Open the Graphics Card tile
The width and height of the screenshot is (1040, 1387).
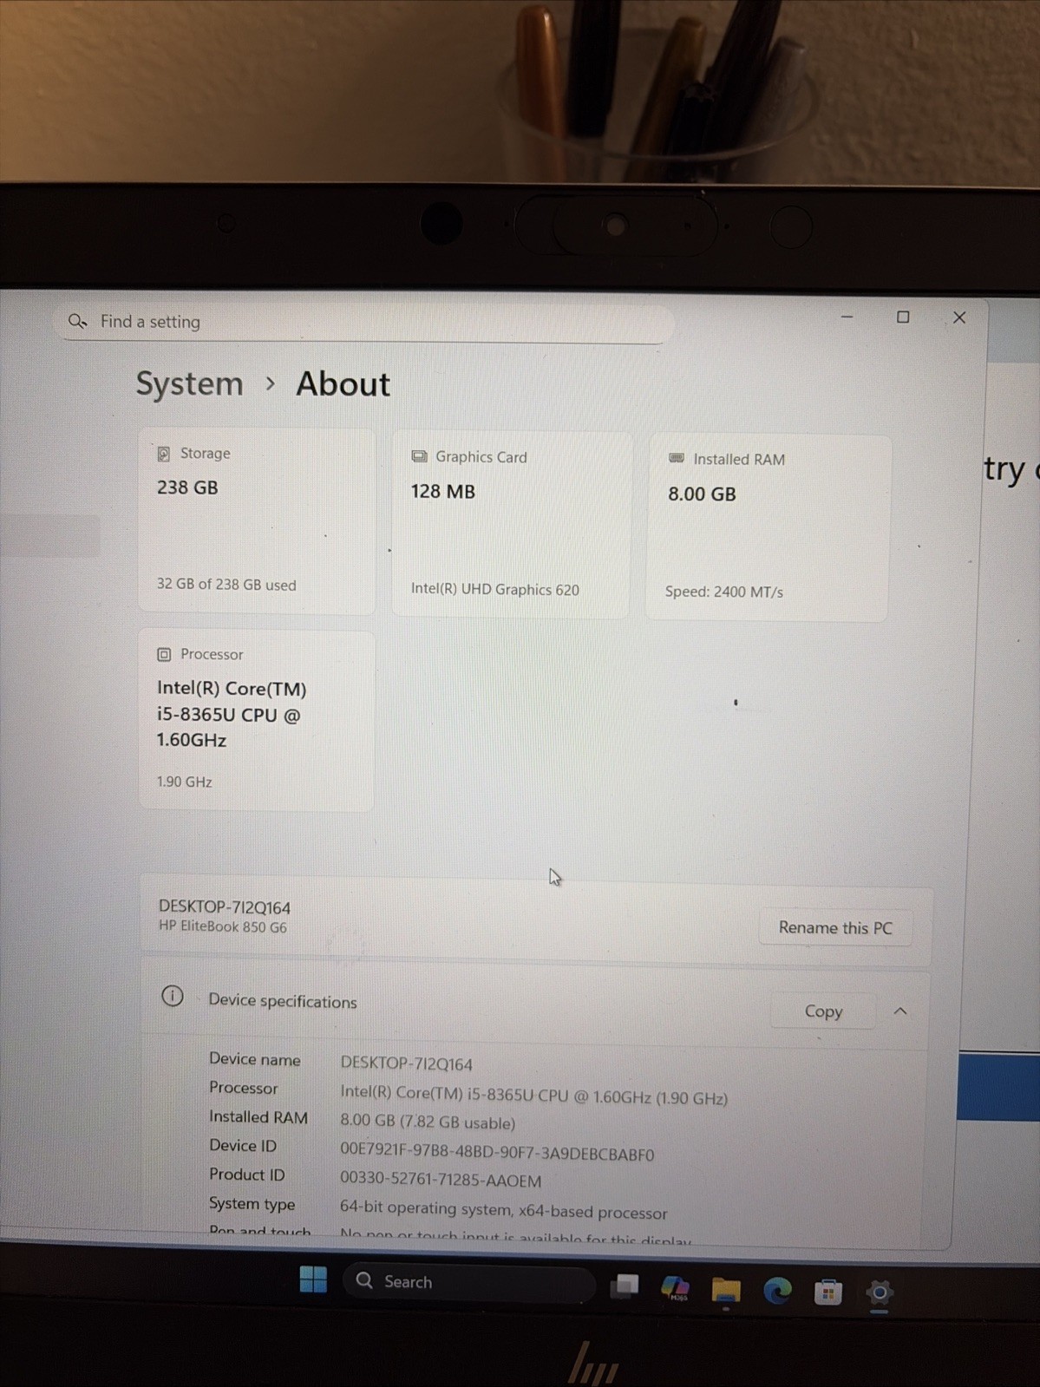511,524
